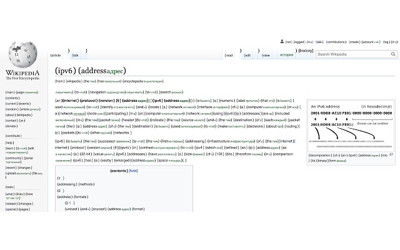The height and width of the screenshot is (250, 400).
Task: Click the 'not logged in' text
Action: (x=299, y=42)
